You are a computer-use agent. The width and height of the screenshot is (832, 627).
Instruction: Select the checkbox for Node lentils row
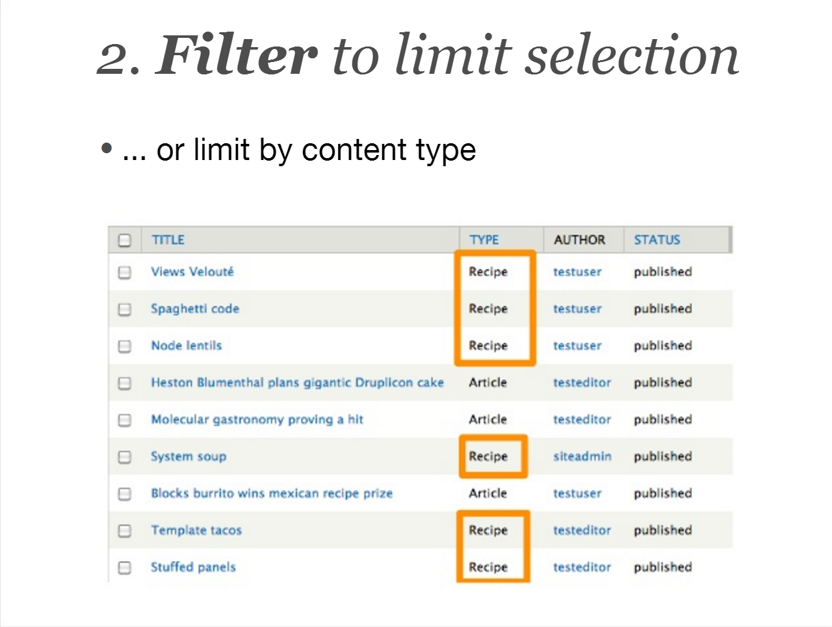click(x=125, y=346)
